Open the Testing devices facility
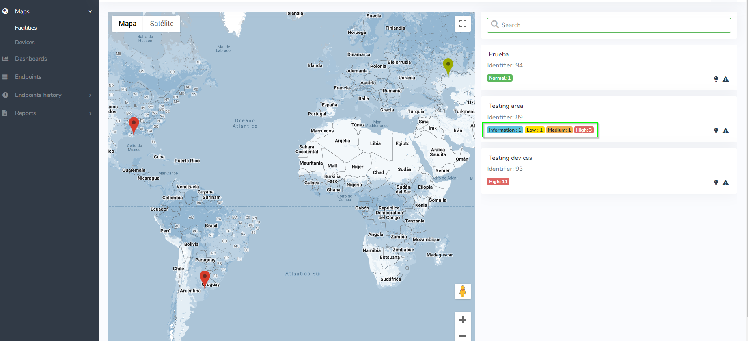Screen dimensions: 748x341 pos(510,158)
